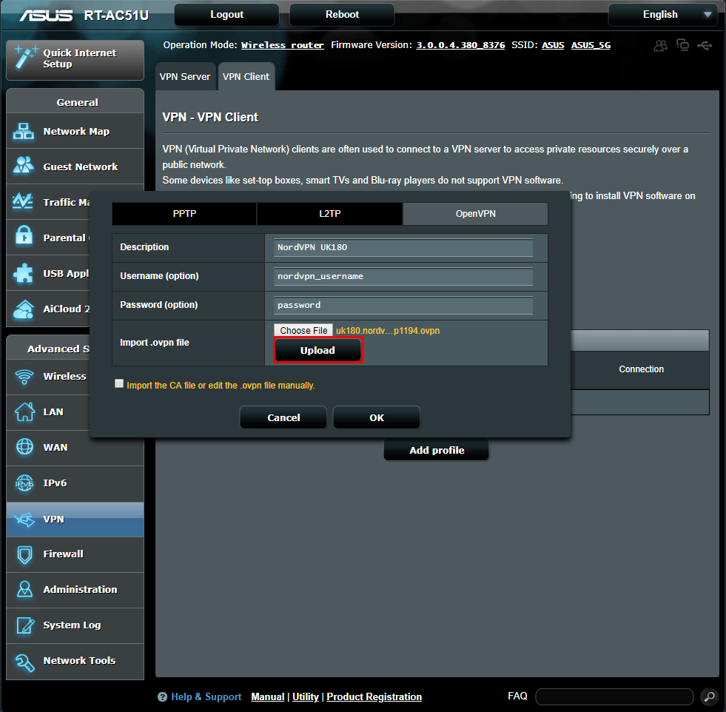This screenshot has height=712, width=726.
Task: Open the Product Registration link
Action: click(x=374, y=696)
